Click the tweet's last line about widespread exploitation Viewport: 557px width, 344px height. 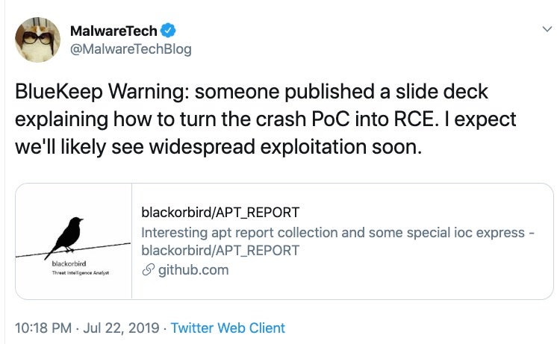218,146
